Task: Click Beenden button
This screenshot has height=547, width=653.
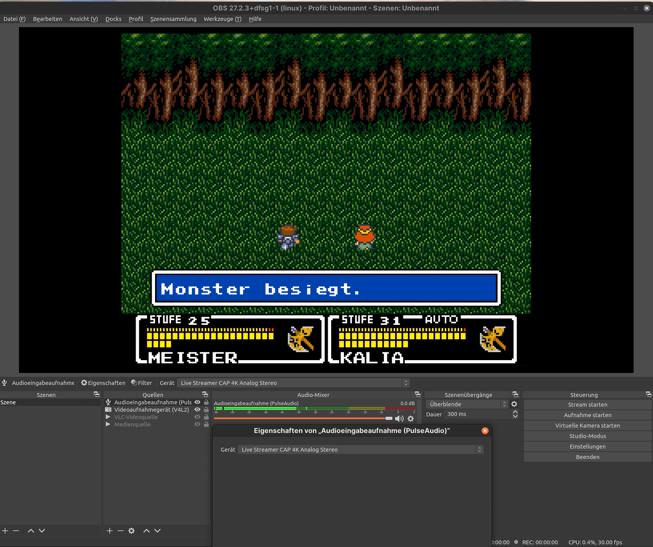Action: point(587,457)
